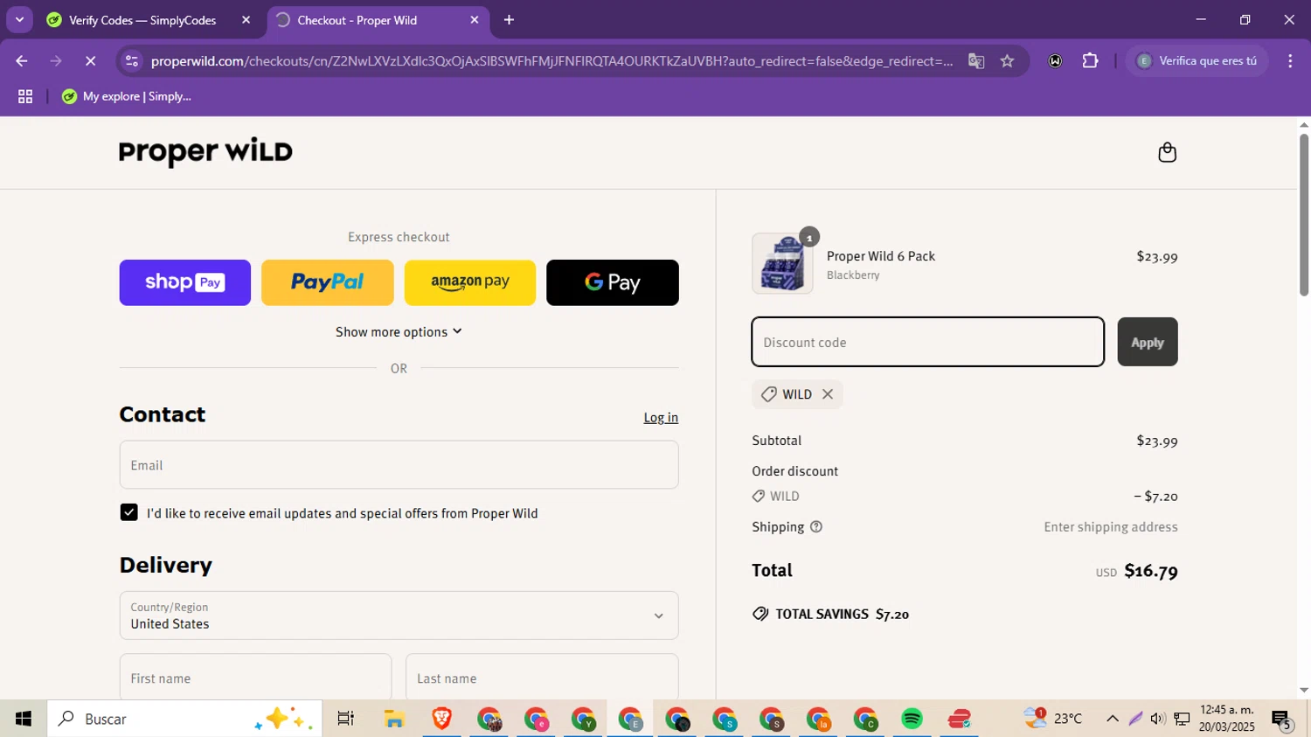
Task: Close the Checkout Proper Wild tab
Action: [x=475, y=19]
